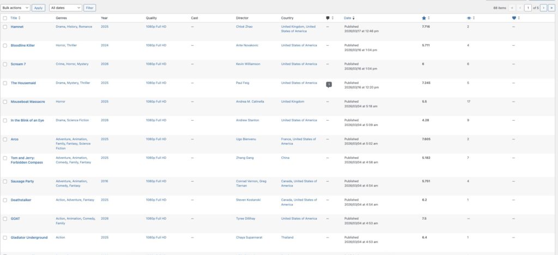This screenshot has width=558, height=255.
Task: Check the Mouseboat Massacre row checkbox
Action: 5,102
